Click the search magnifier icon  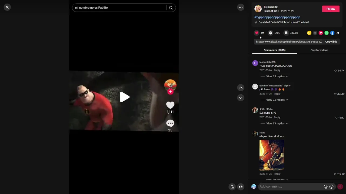(171, 8)
